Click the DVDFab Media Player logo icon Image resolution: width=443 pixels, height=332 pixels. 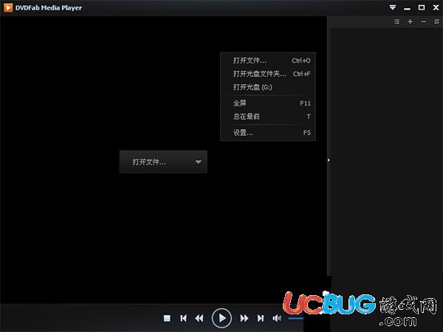click(x=8, y=7)
